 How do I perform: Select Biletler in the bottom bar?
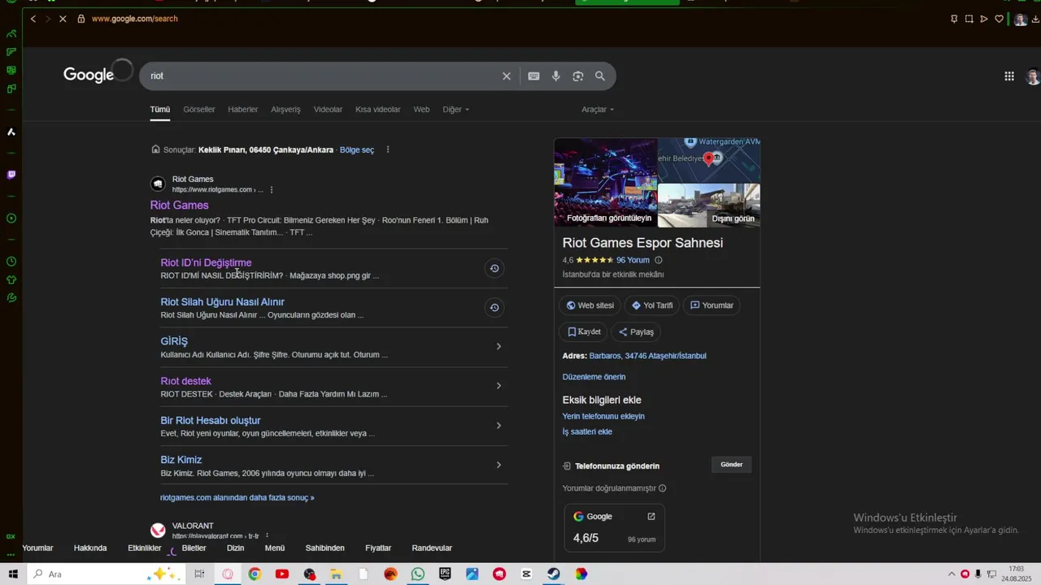click(x=194, y=548)
